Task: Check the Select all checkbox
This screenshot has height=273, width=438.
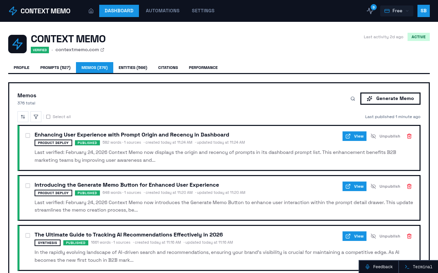Action: coord(48,116)
